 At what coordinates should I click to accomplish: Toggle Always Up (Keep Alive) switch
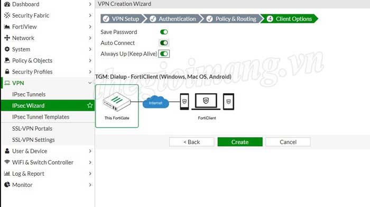(x=164, y=53)
